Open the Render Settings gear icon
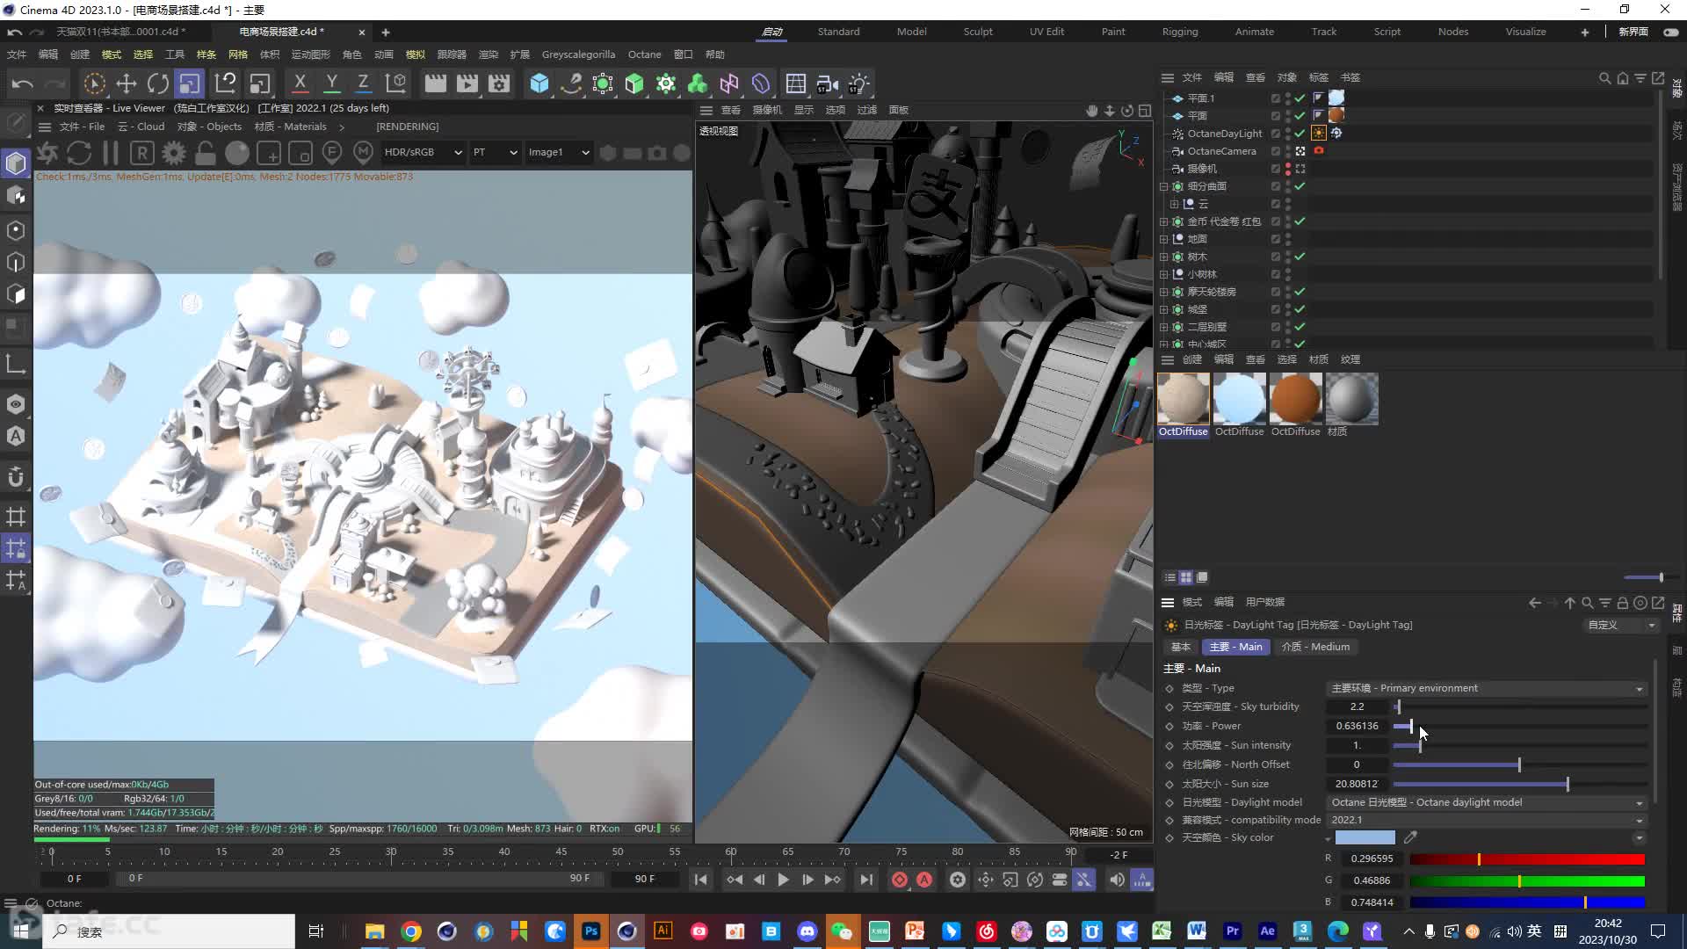The width and height of the screenshot is (1687, 949). pos(499,83)
